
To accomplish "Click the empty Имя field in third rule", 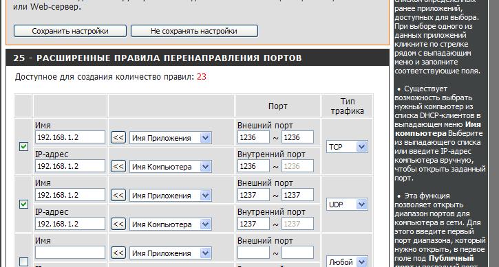I will pos(70,253).
